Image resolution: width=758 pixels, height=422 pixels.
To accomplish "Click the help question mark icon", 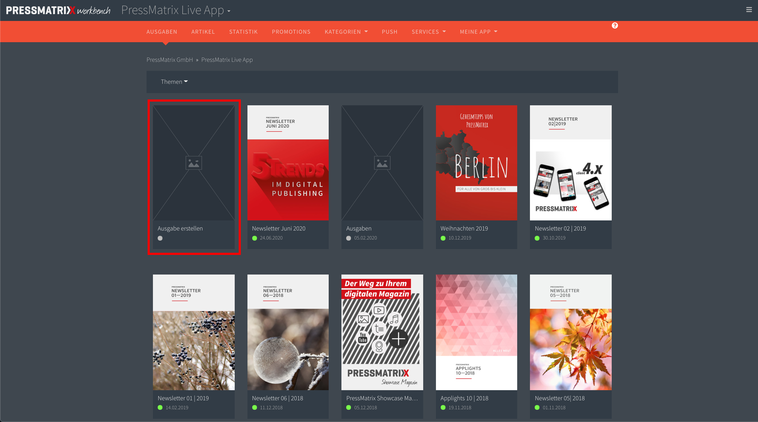I will [615, 25].
